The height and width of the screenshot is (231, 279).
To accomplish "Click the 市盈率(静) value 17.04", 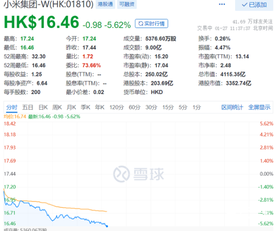I will (x=161, y=65).
